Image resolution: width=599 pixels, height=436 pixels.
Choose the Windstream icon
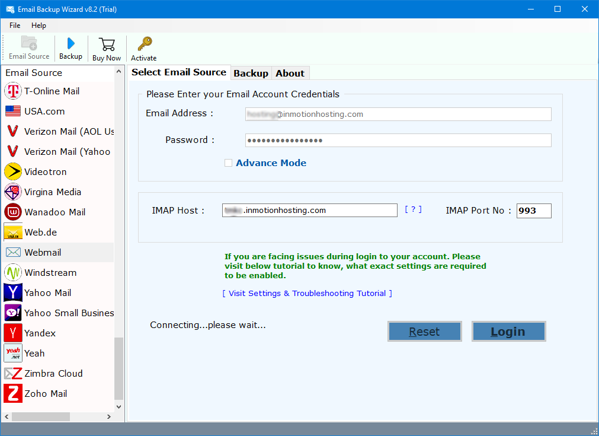(x=13, y=273)
